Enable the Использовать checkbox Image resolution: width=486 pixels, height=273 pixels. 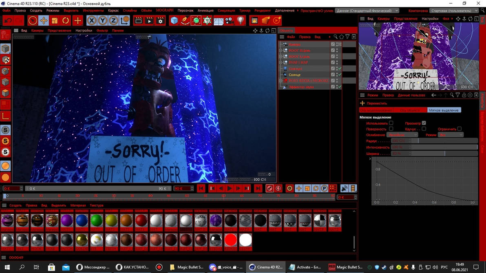(x=391, y=123)
